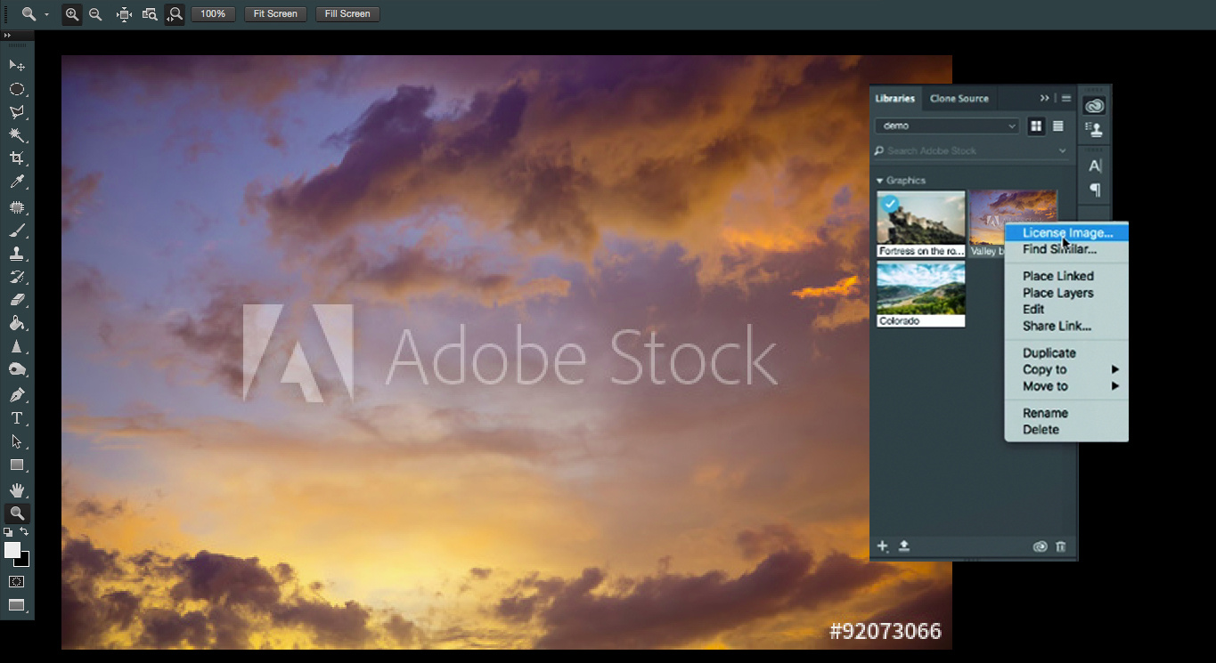The width and height of the screenshot is (1216, 663).
Task: Select the Magic Wand tool
Action: pos(16,135)
